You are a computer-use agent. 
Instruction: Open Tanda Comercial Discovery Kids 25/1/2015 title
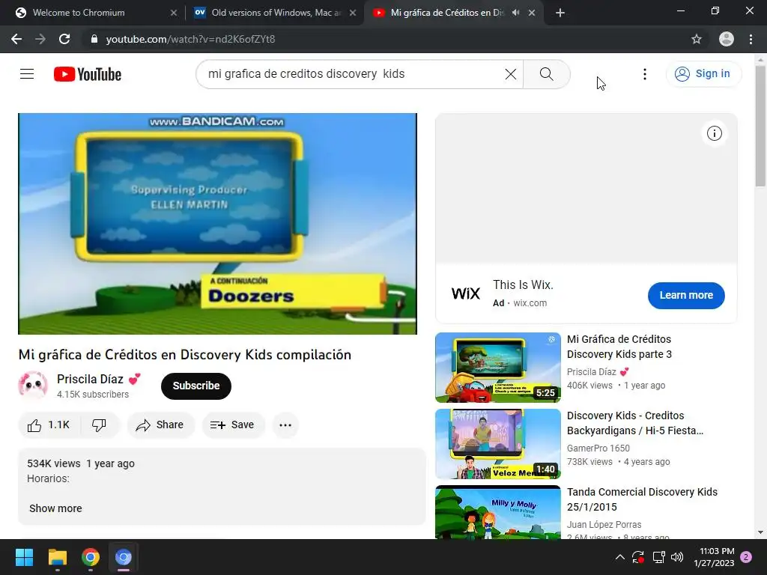point(642,499)
